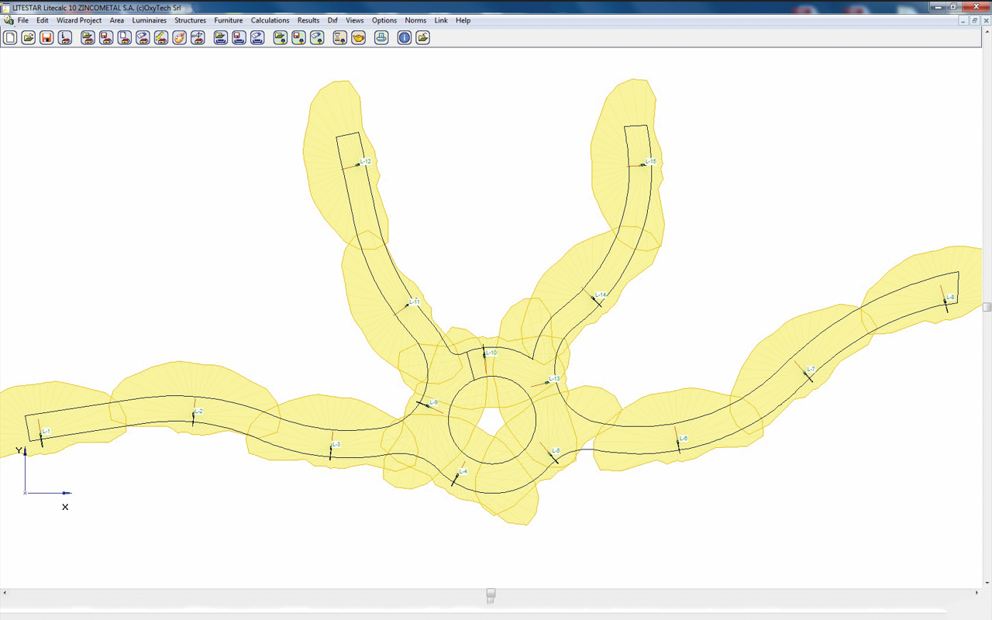Click the open folder with house area icon

pyautogui.click(x=88, y=37)
